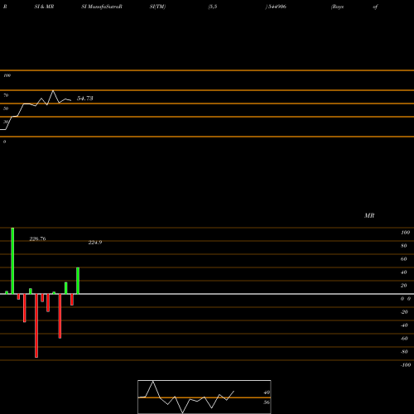Click the 50 level label on RSI axis
This screenshot has height=414, width=414.
click(x=6, y=108)
